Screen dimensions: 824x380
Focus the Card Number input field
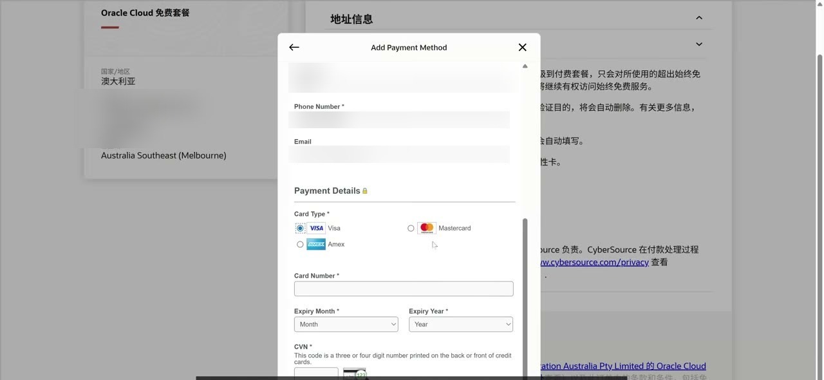coord(404,289)
